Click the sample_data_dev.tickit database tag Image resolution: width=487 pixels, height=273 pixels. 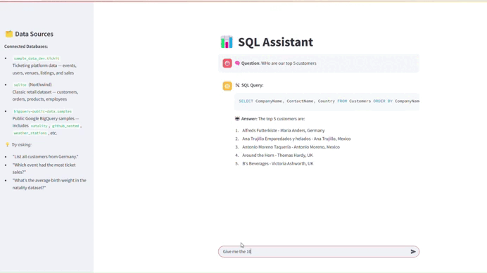click(x=37, y=58)
